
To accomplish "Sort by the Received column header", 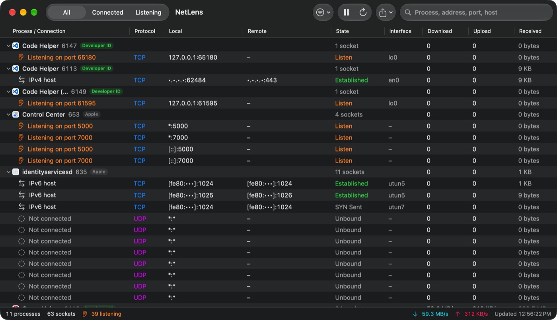I will [x=530, y=31].
